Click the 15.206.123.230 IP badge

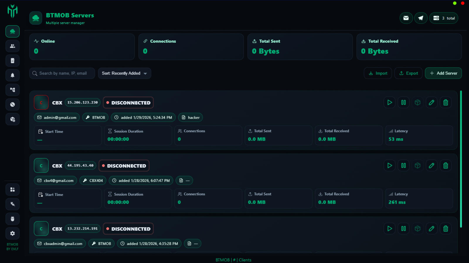pyautogui.click(x=83, y=103)
